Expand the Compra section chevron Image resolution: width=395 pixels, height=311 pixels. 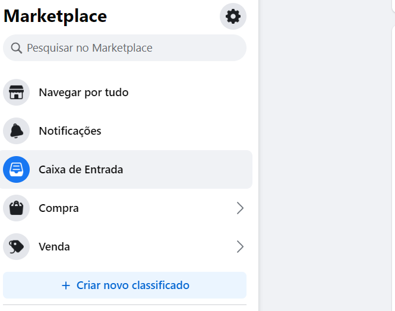click(x=240, y=208)
